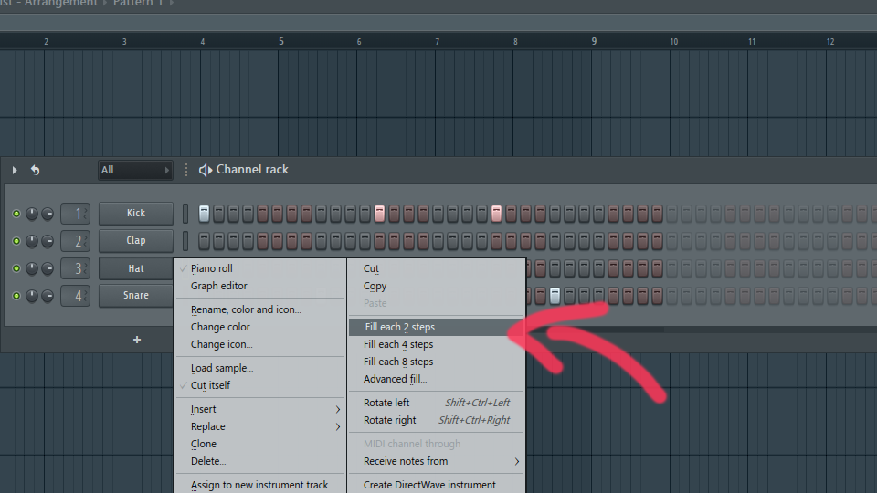
Task: Mute the Snare channel green LED
Action: pyautogui.click(x=16, y=296)
